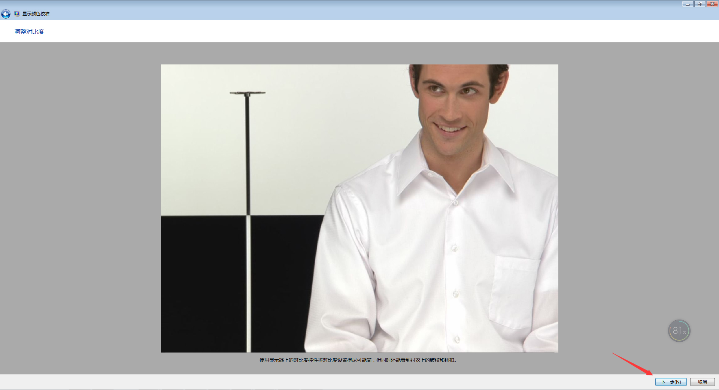Click the 显示颜色校准 window title

[36, 14]
